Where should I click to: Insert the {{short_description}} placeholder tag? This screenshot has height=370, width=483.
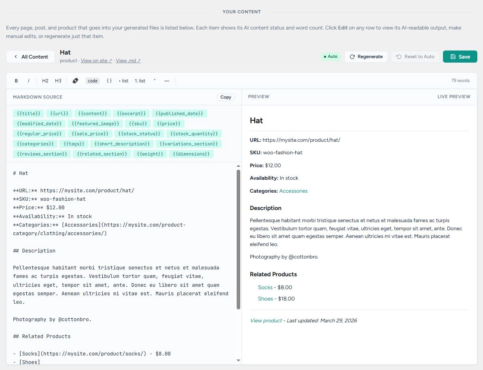click(x=122, y=144)
